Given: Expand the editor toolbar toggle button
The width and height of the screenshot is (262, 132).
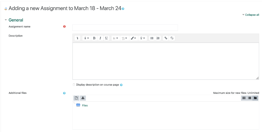Looking at the screenshot, I should click(77, 38).
